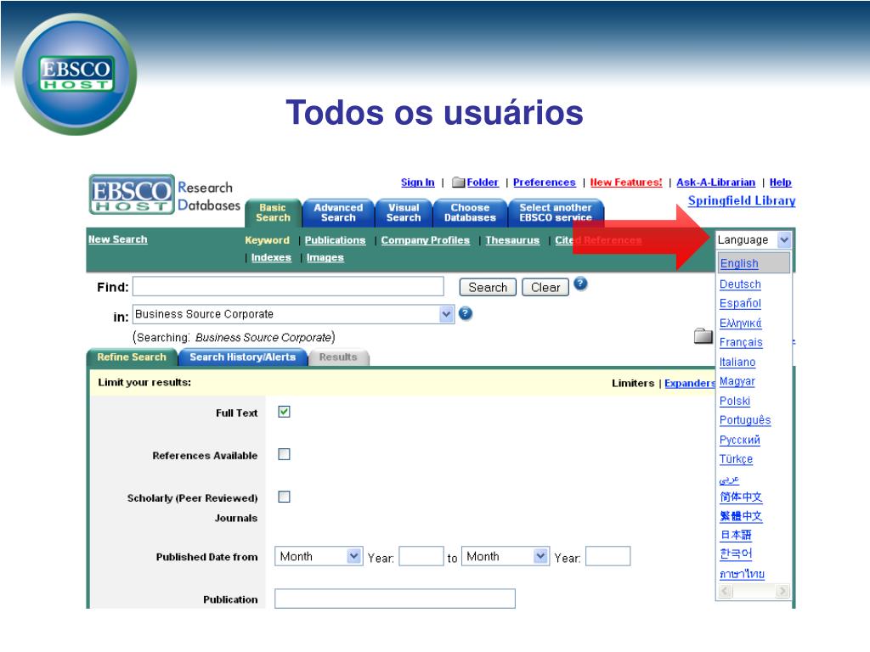Click language list scrollbar right arrow
The image size is (870, 652).
click(x=782, y=591)
